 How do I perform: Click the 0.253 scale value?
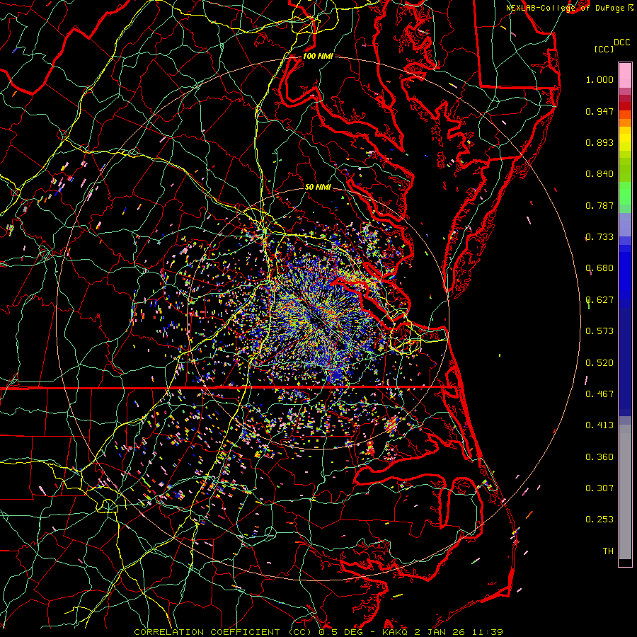coord(599,520)
